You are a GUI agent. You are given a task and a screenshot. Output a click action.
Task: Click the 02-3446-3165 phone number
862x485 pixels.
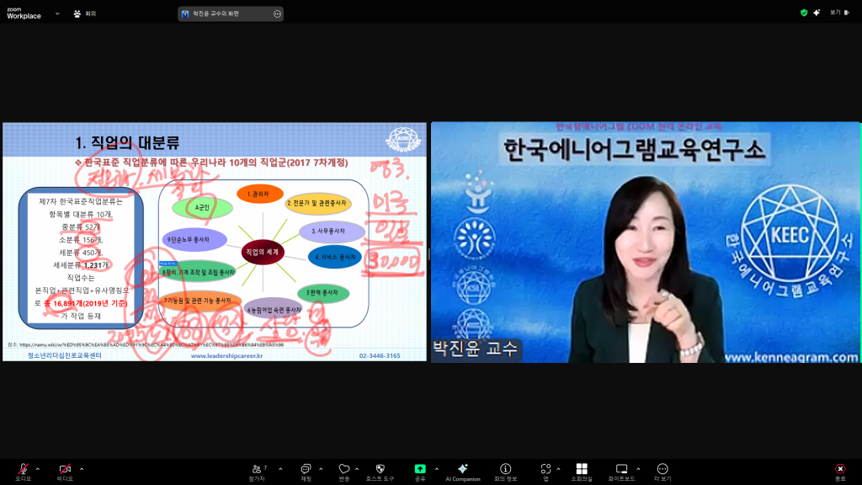380,356
